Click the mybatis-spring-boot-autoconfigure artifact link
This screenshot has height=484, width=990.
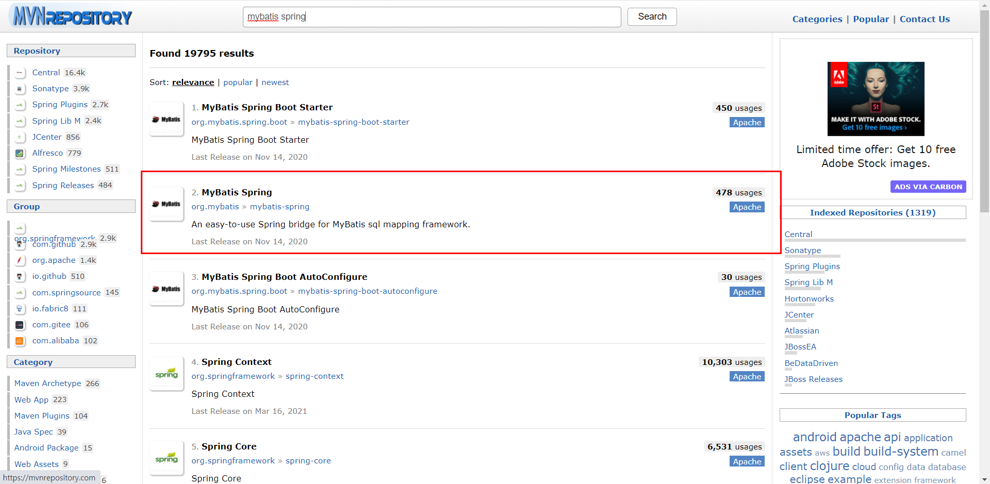[368, 291]
